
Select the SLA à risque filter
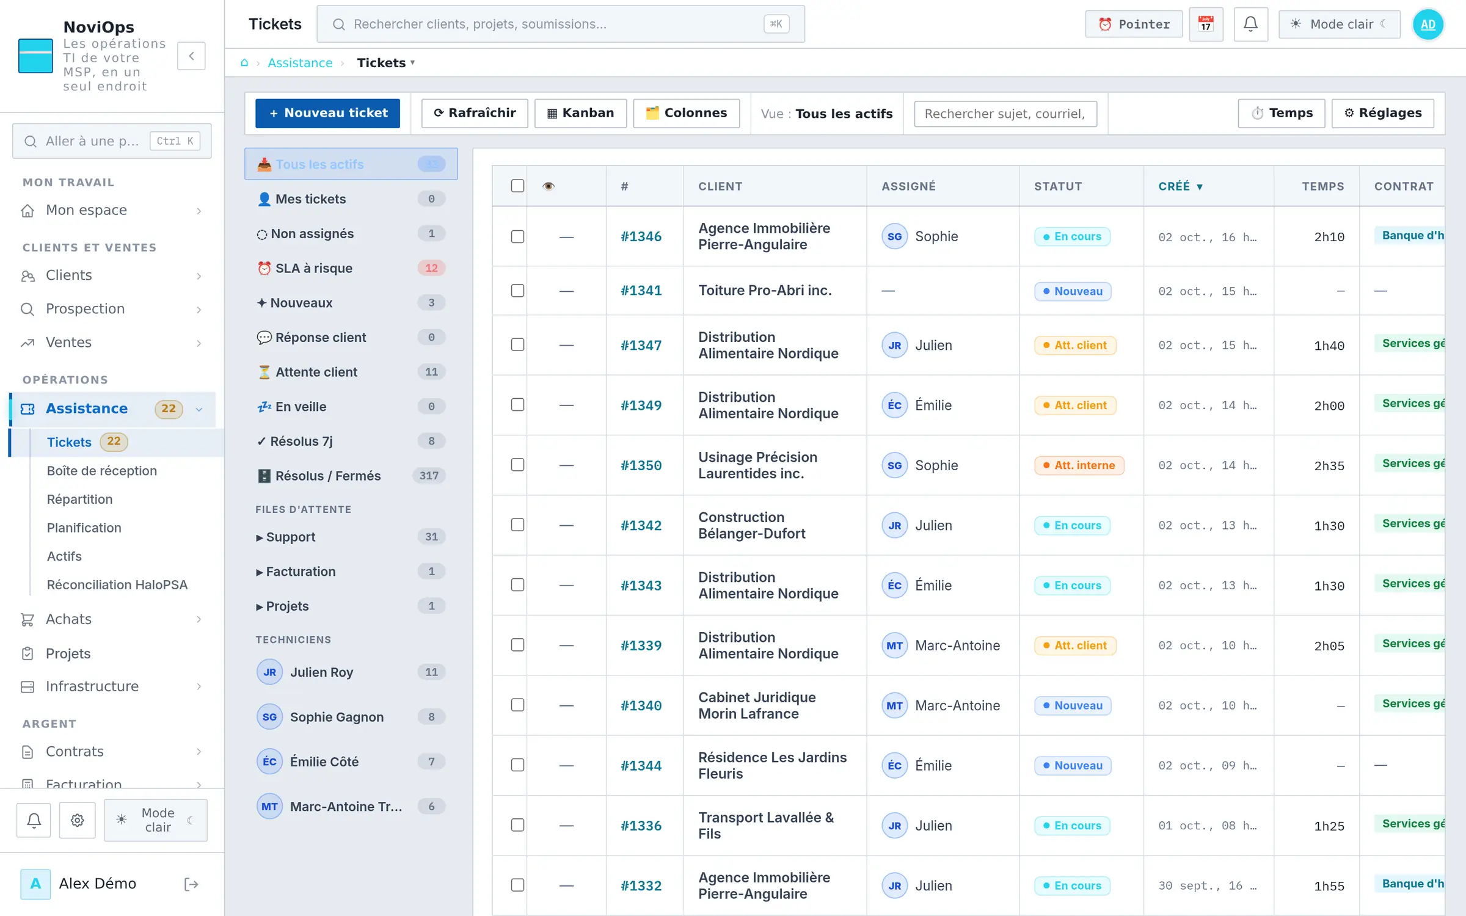click(351, 268)
